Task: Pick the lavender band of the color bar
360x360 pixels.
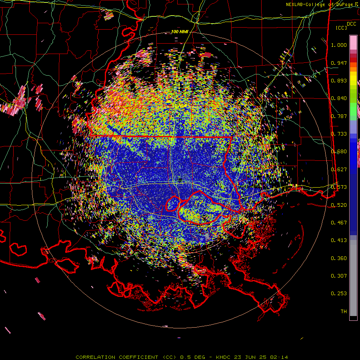Action: [x=353, y=127]
